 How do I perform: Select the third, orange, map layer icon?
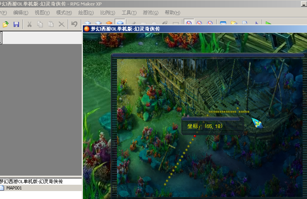[x=109, y=23]
